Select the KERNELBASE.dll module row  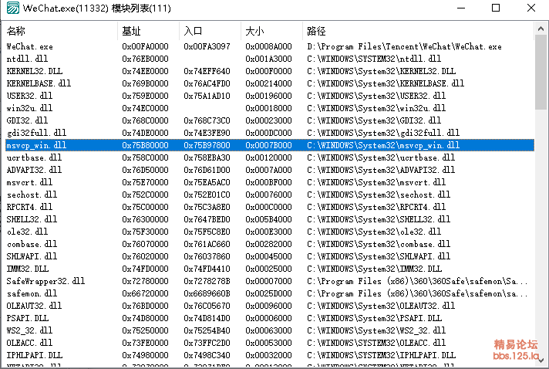tap(270, 83)
